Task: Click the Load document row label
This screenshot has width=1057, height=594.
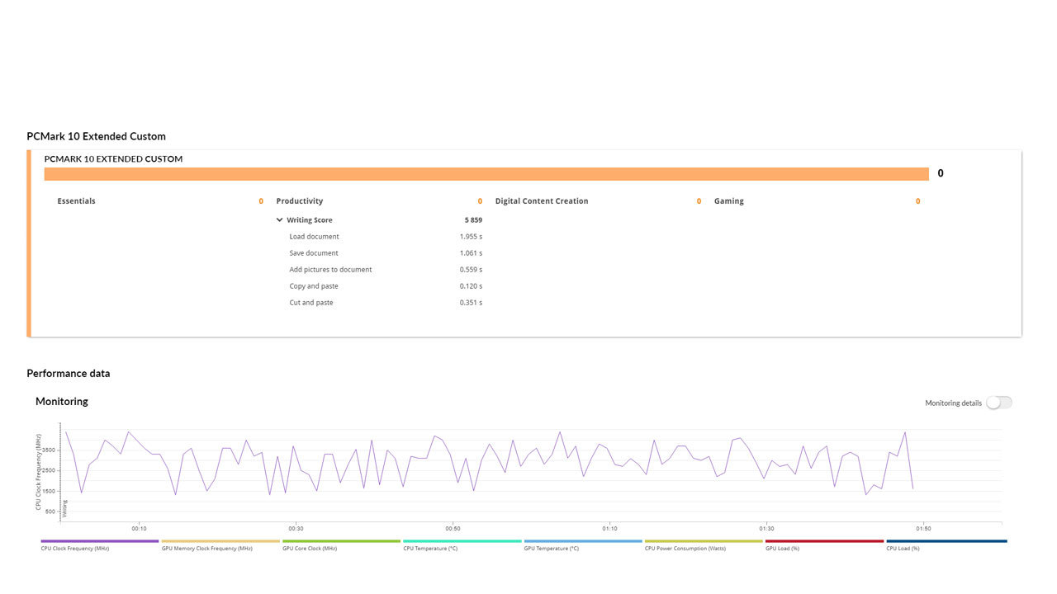Action: point(314,237)
